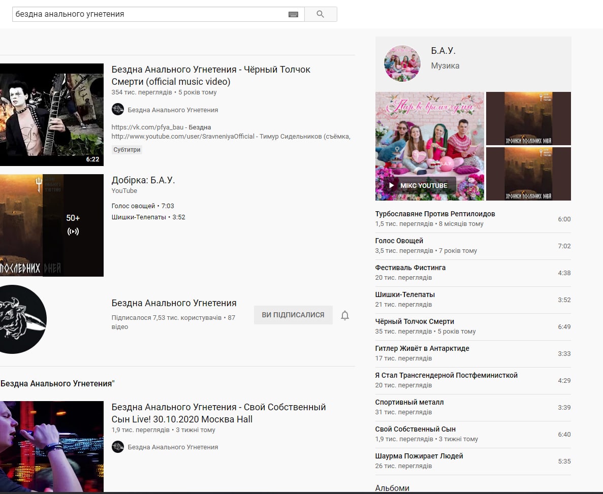Play the МІКС YOUTUBE mix button
603x494 pixels.
click(420, 185)
